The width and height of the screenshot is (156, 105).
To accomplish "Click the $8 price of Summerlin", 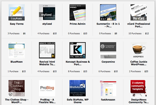I will [x=116, y=34].
